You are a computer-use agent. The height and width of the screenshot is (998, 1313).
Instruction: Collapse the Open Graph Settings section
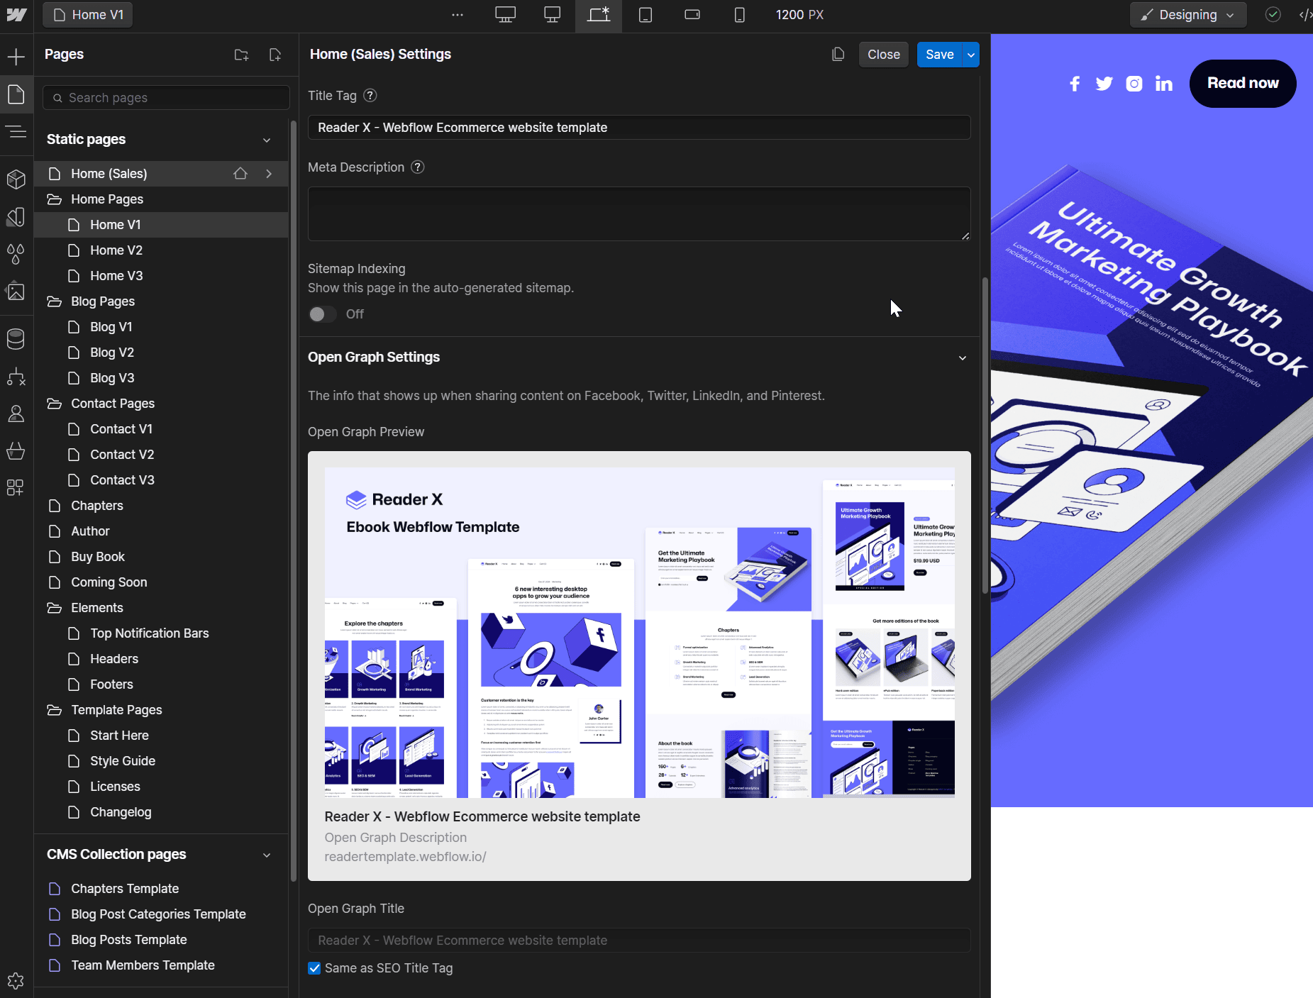click(963, 357)
